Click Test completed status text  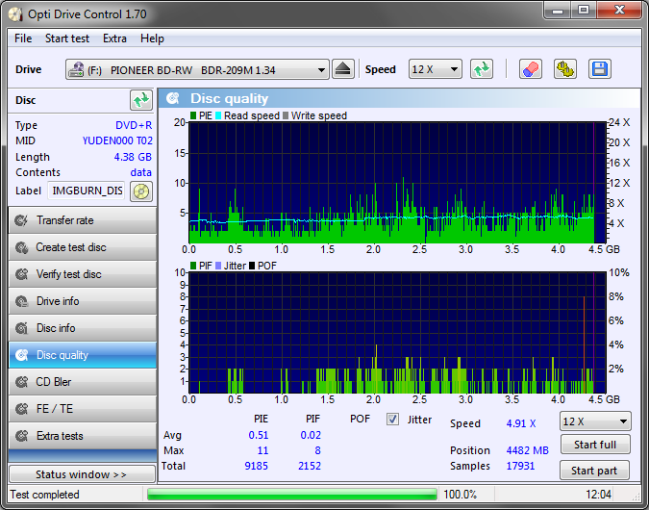click(44, 495)
